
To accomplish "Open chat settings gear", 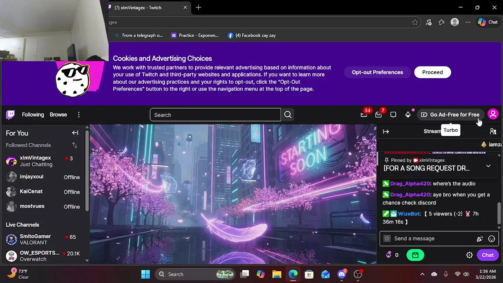I will (x=469, y=255).
